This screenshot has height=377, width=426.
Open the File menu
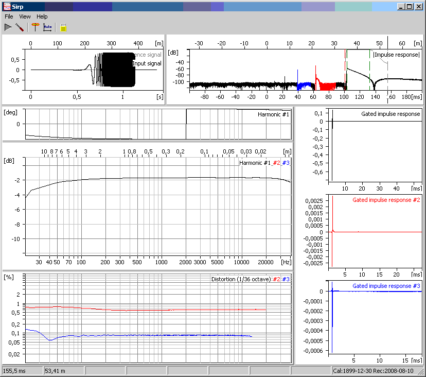9,16
